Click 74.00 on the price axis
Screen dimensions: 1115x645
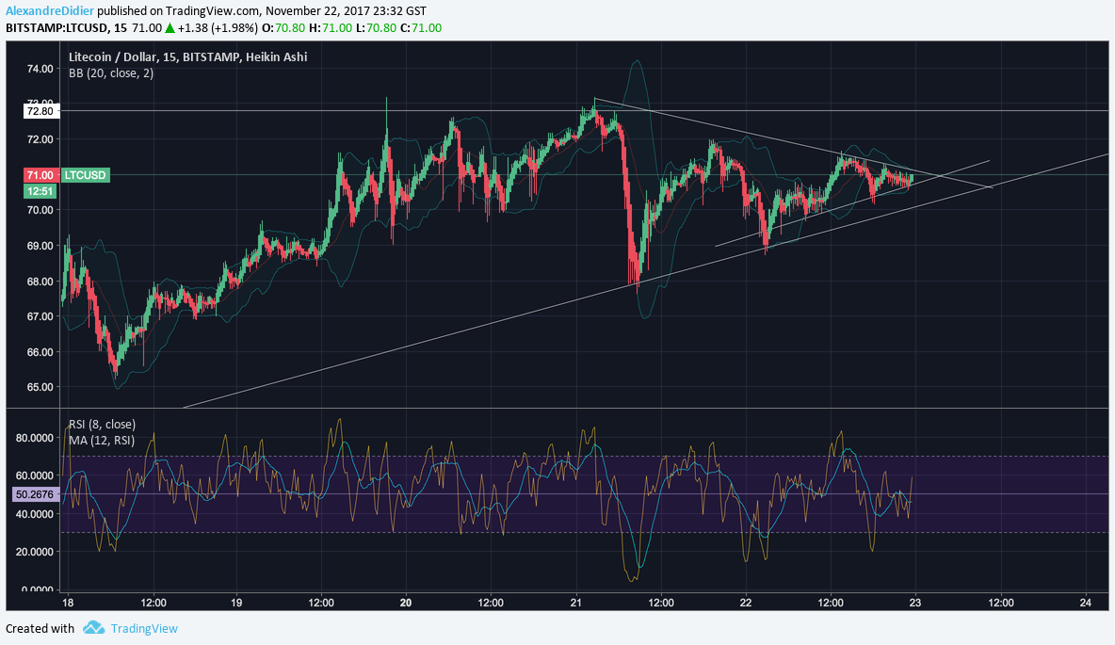(x=40, y=69)
